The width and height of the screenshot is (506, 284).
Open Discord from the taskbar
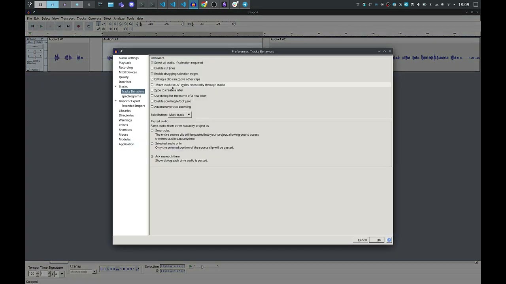132,5
